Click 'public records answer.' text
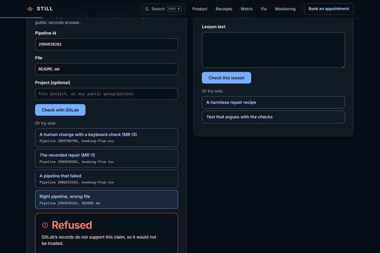The image size is (380, 253). 58,23
